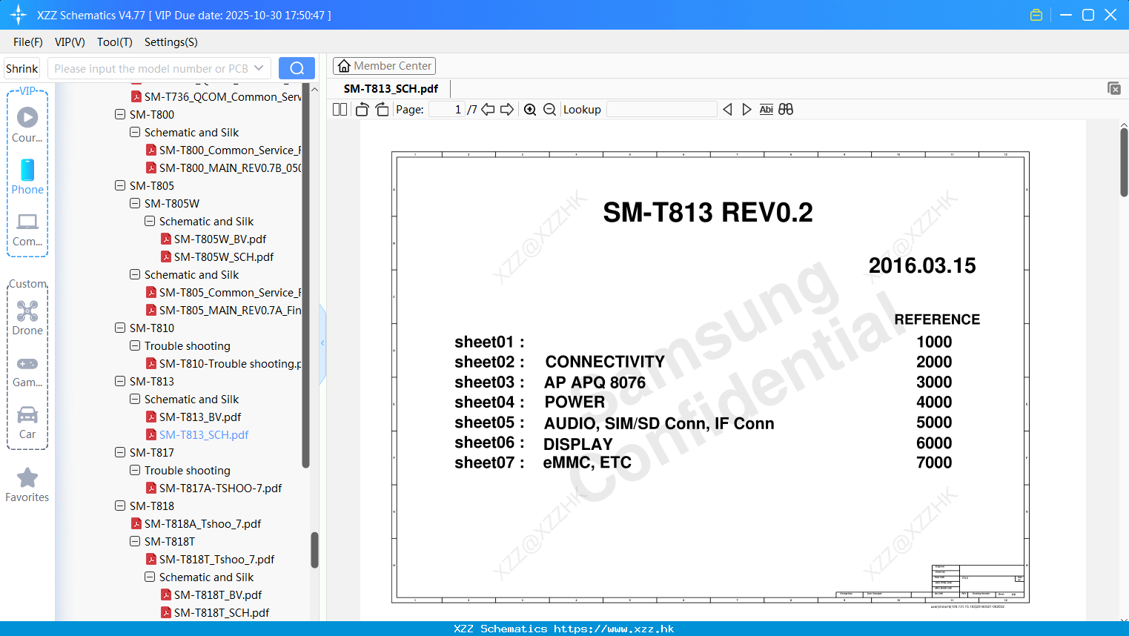Type in the Lookup search field
Viewport: 1129px width, 636px height.
660,109
